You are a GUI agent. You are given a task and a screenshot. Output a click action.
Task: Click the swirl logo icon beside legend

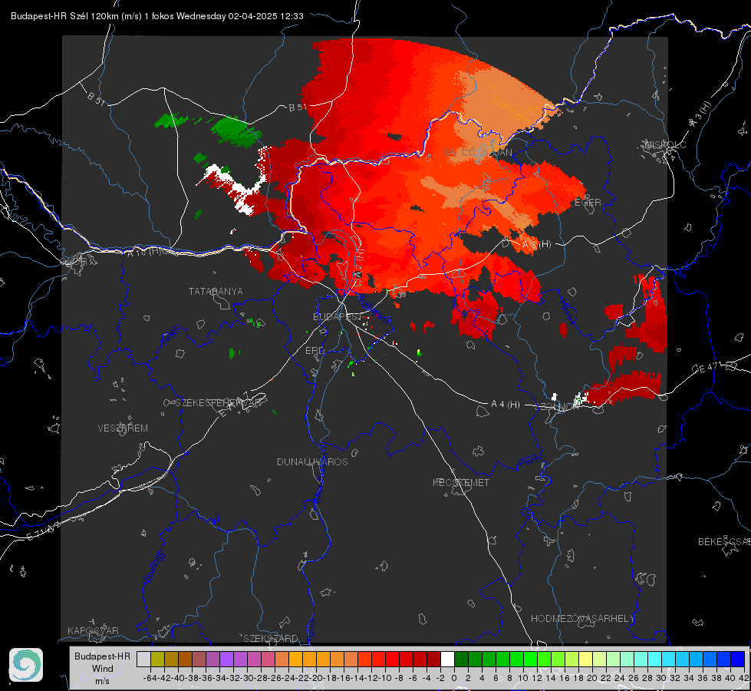click(x=26, y=665)
